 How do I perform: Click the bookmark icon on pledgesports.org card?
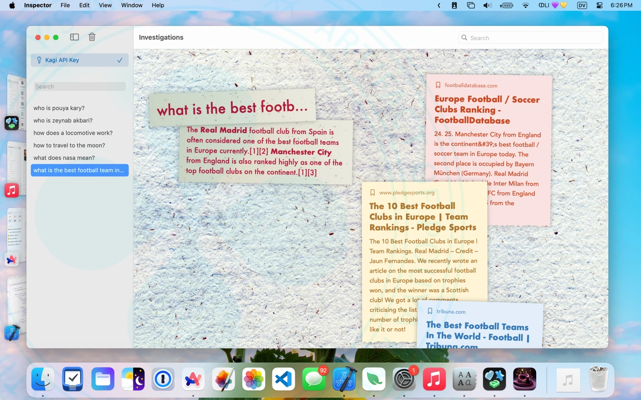(x=372, y=192)
